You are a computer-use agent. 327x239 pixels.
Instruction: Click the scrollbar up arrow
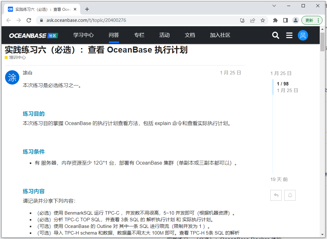(x=323, y=29)
